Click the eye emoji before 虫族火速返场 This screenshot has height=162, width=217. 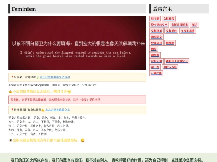10,140
